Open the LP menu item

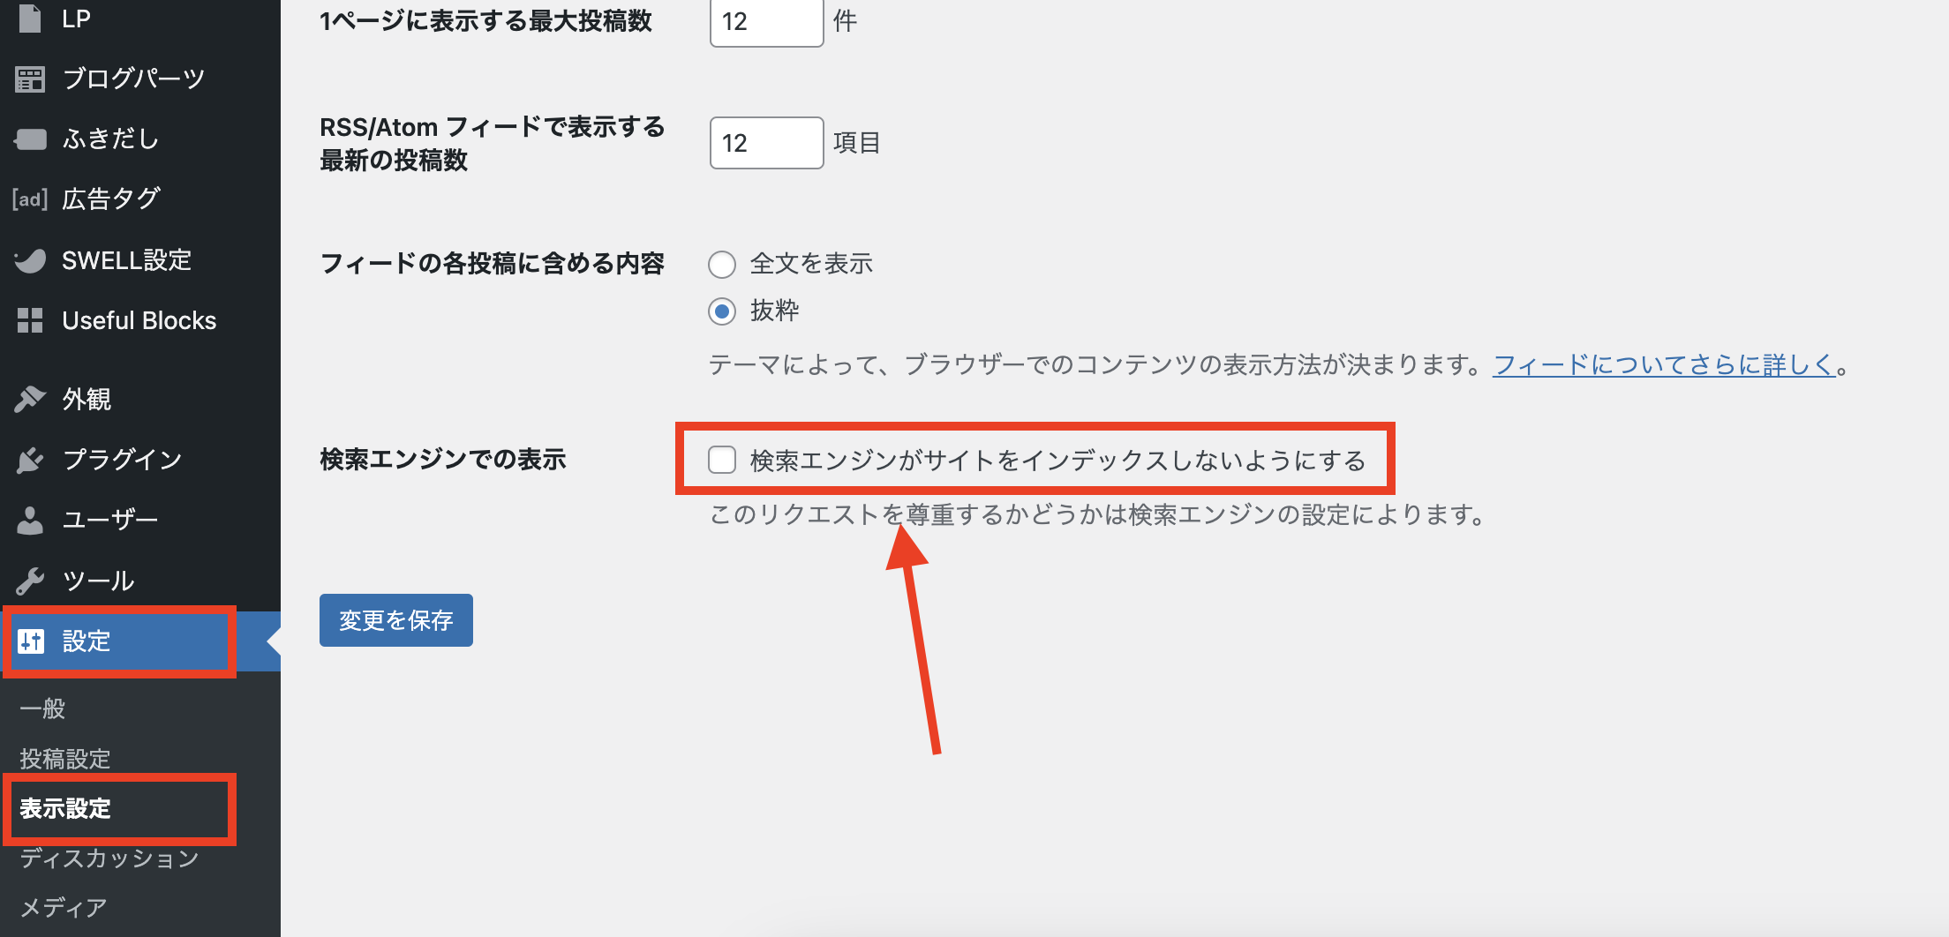coord(77,19)
